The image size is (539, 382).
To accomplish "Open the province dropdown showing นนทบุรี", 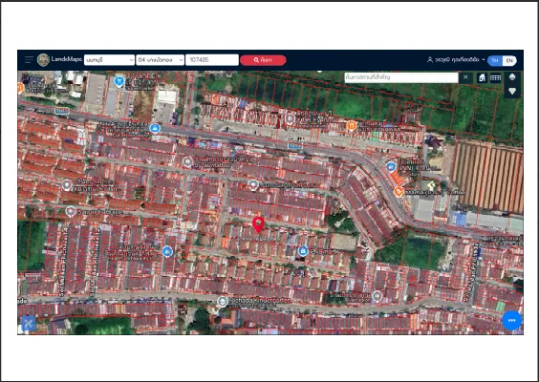I will pyautogui.click(x=109, y=60).
